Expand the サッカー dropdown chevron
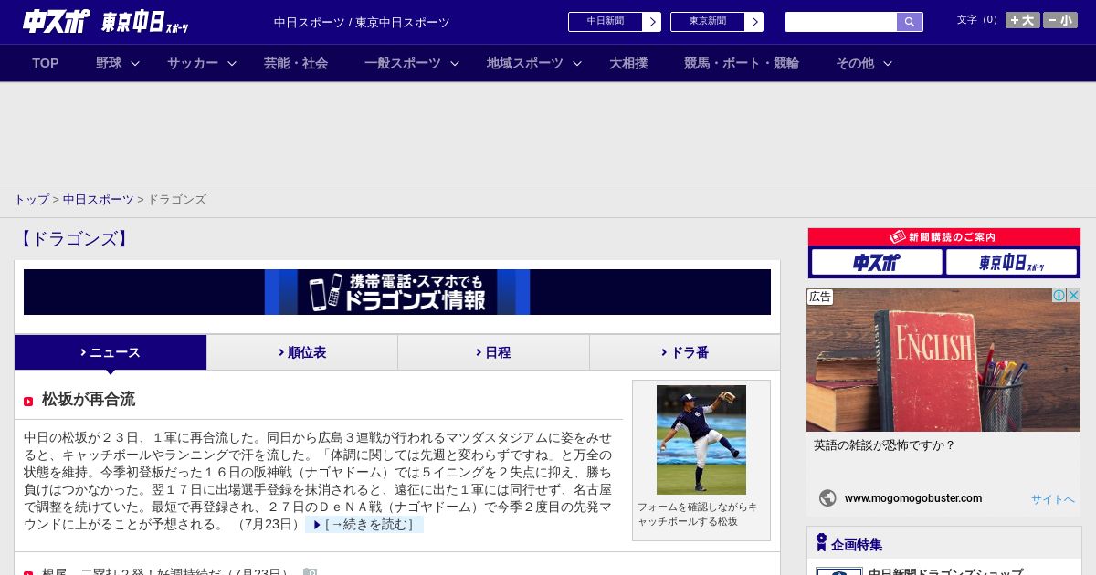 pyautogui.click(x=232, y=63)
